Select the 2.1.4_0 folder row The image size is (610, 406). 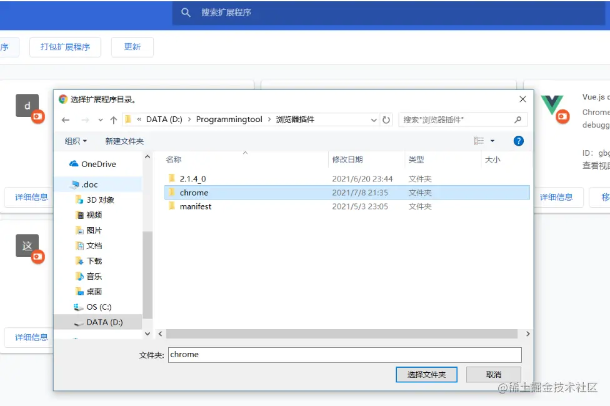pyautogui.click(x=347, y=179)
